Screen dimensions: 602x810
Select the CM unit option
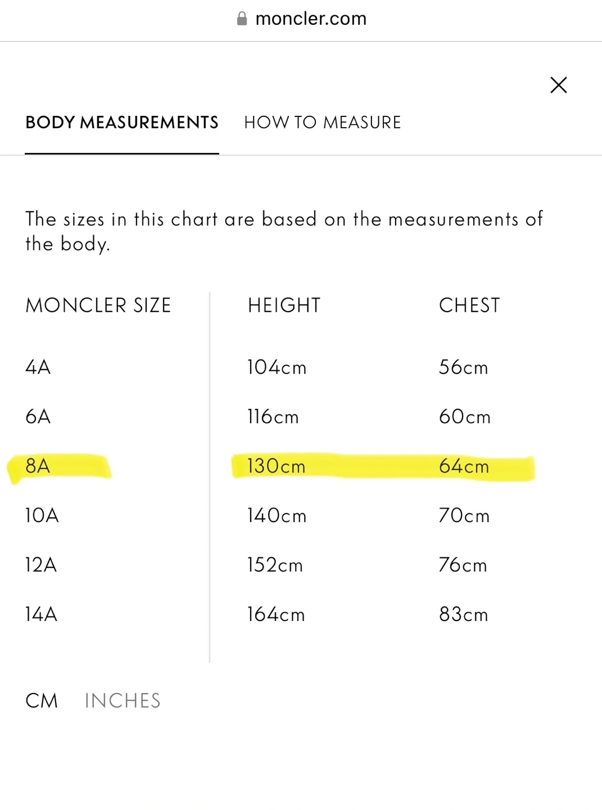[x=42, y=700]
